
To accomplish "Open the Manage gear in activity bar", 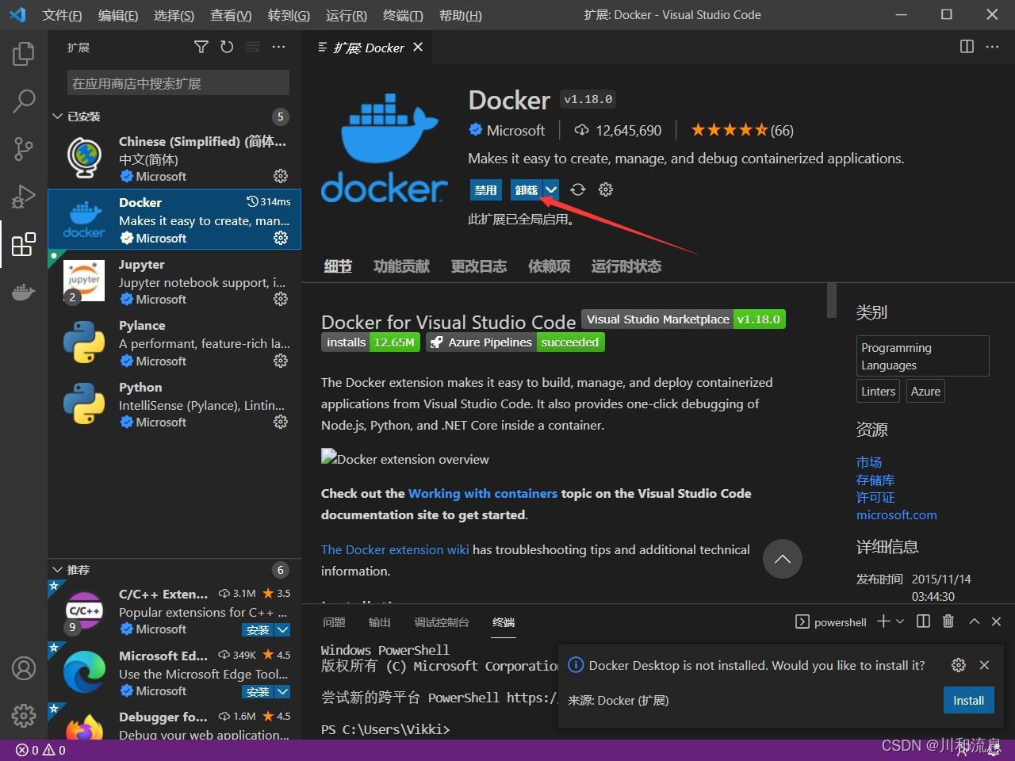I will coord(24,716).
